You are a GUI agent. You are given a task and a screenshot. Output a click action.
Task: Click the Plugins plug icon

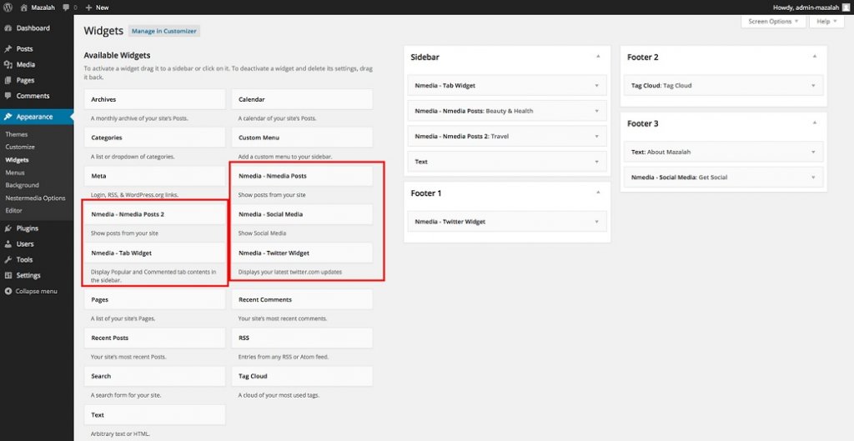pos(8,228)
